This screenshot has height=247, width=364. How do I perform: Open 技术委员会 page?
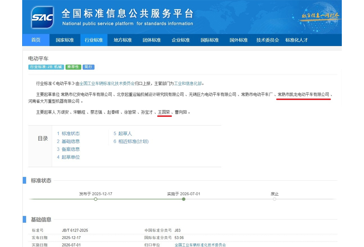pyautogui.click(x=268, y=40)
